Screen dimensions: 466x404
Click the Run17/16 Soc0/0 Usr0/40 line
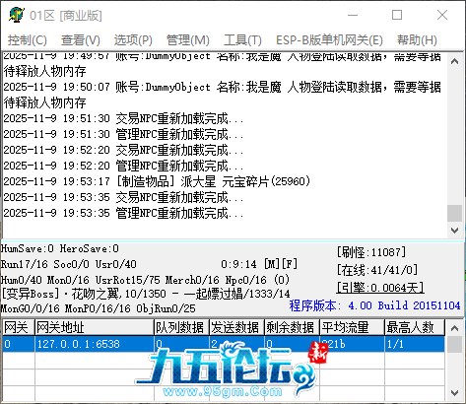tap(69, 264)
